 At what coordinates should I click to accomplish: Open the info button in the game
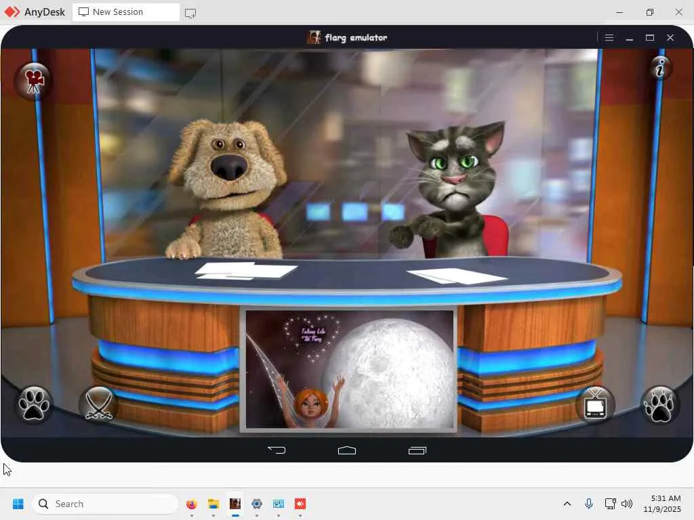point(660,68)
